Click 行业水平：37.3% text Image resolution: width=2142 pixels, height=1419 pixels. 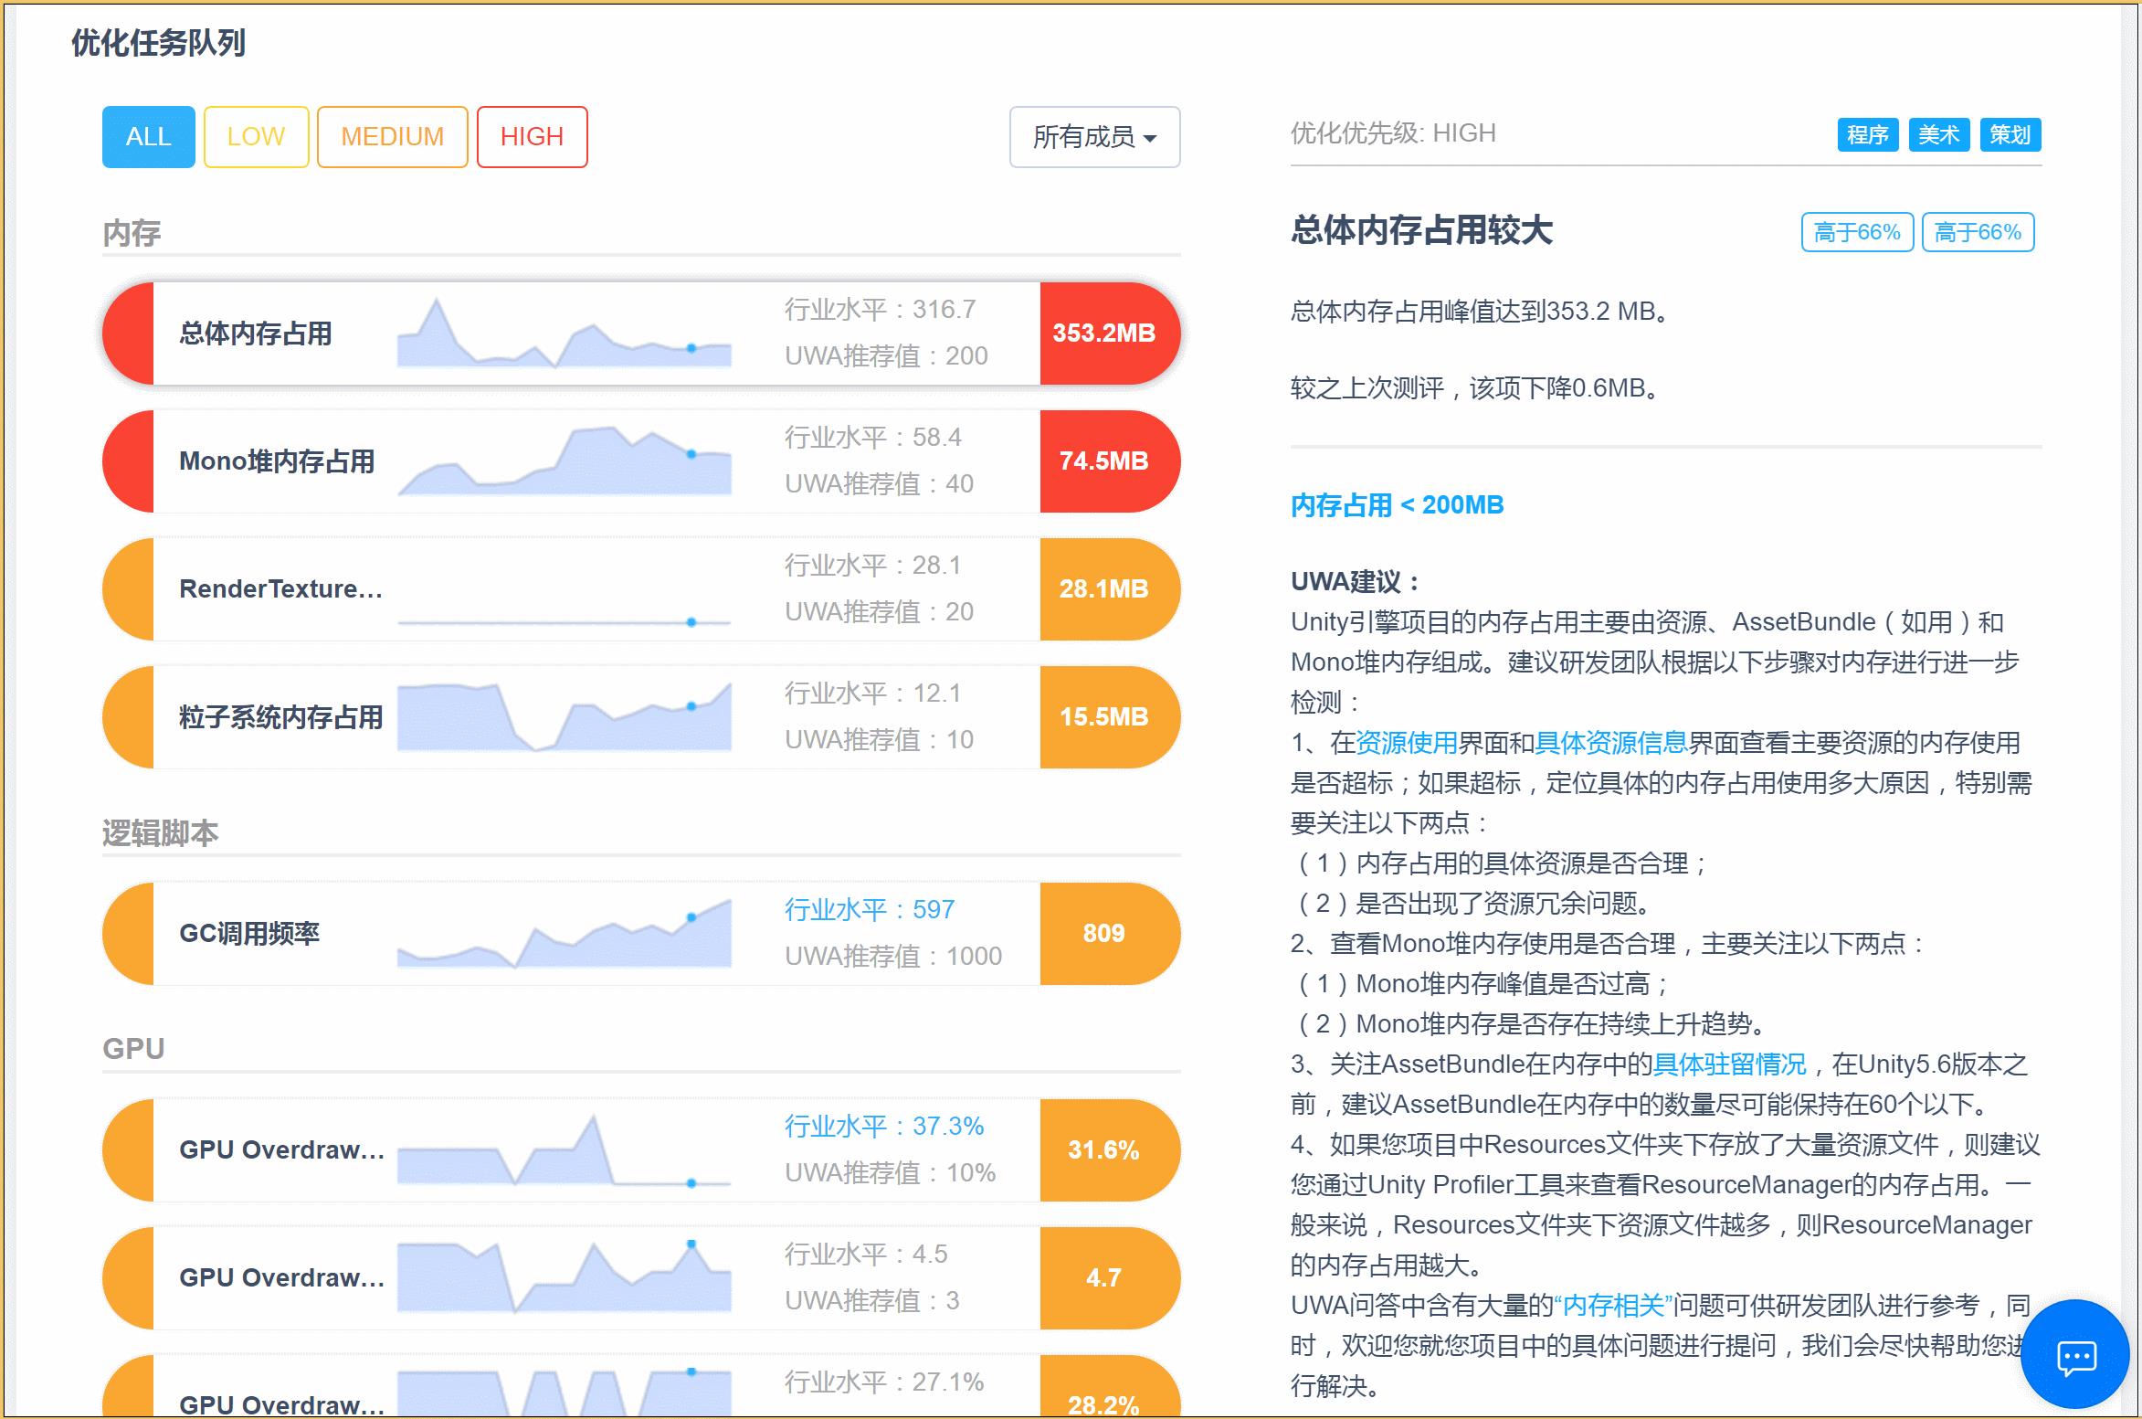[884, 1127]
